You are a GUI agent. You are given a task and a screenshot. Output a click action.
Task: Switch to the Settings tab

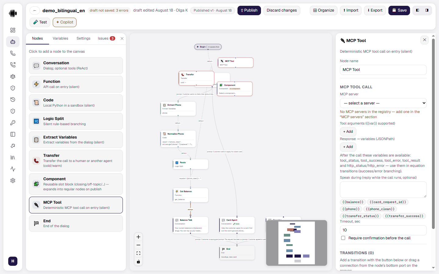pyautogui.click(x=84, y=38)
